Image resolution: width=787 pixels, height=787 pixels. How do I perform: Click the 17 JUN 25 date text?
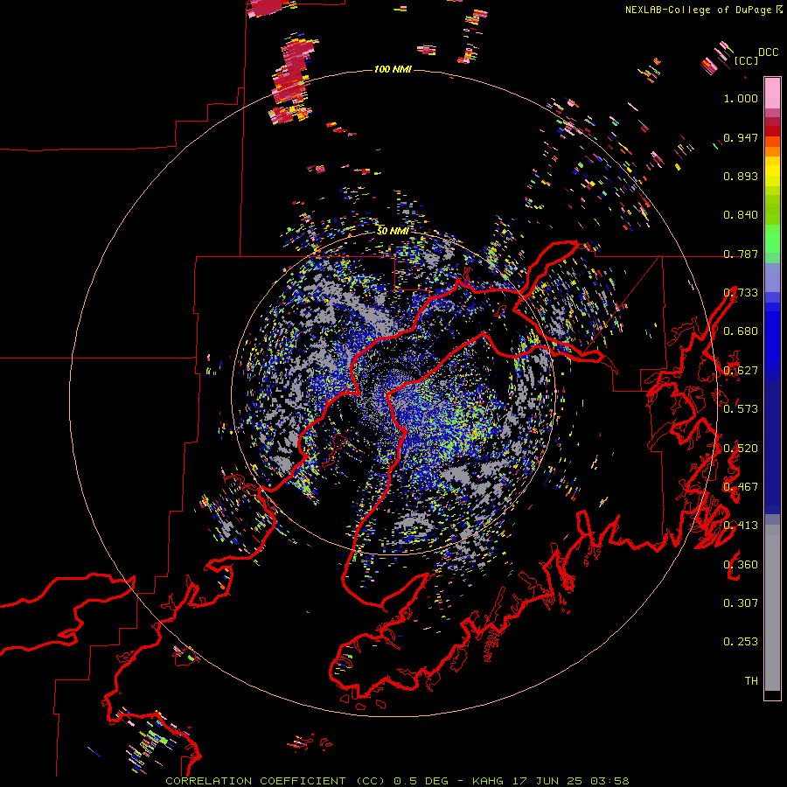pyautogui.click(x=547, y=781)
